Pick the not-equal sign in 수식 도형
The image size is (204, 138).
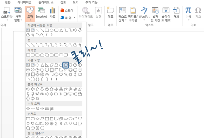(x=52, y=109)
